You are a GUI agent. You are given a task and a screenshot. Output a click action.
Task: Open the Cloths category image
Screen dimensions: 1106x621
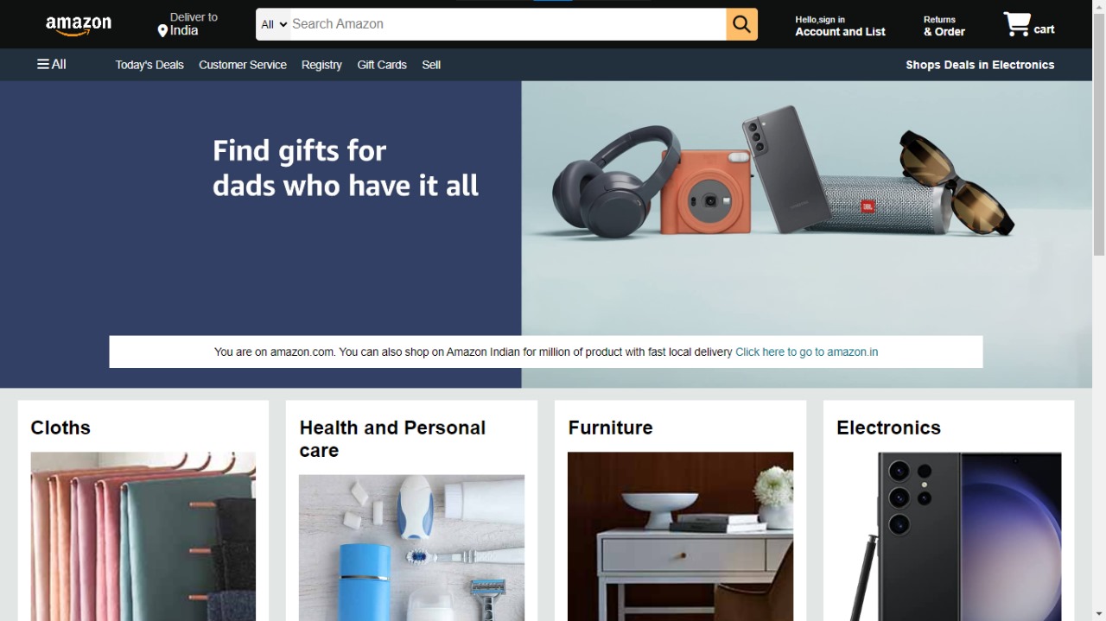tap(143, 536)
